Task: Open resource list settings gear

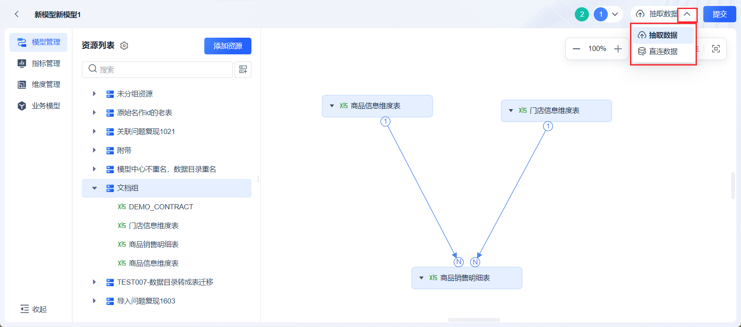Action: 124,46
